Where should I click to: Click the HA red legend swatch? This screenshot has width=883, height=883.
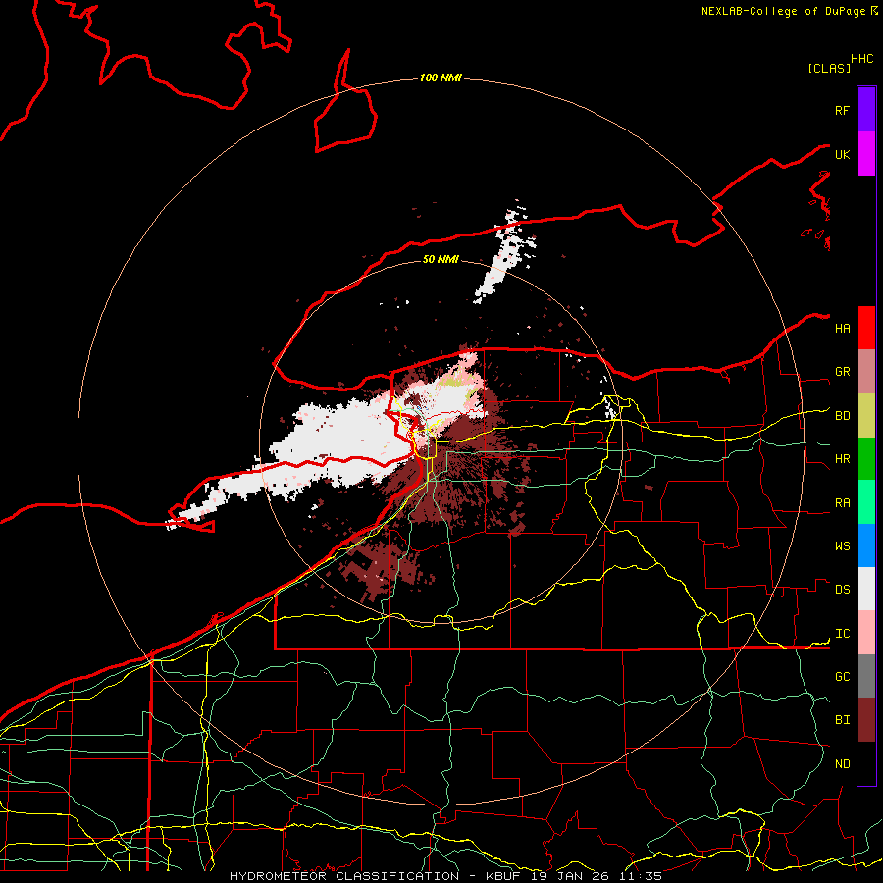click(x=866, y=328)
